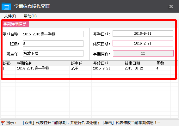This screenshot has width=179, height=126.
Task: Open the 结束日期 date picker field
Action: click(x=143, y=43)
